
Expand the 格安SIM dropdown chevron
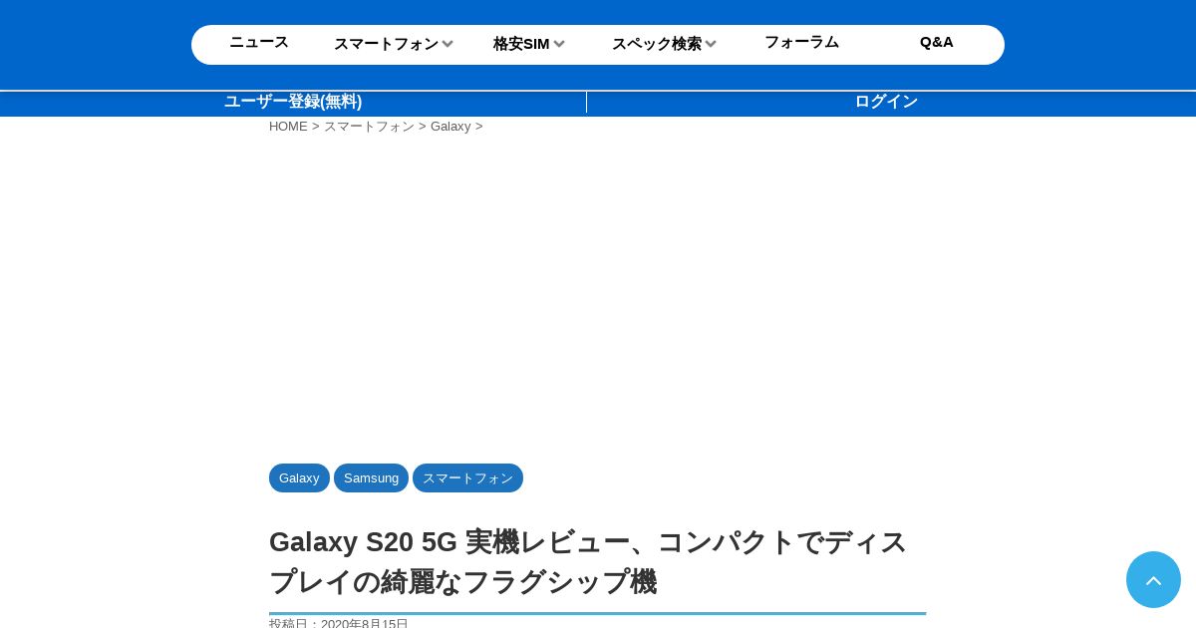click(559, 44)
